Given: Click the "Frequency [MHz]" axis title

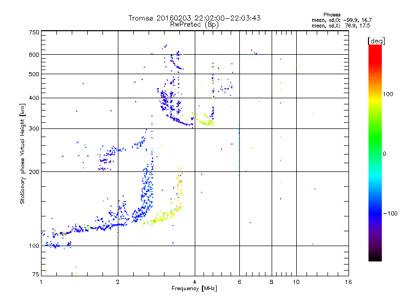Looking at the screenshot, I should point(194,289).
